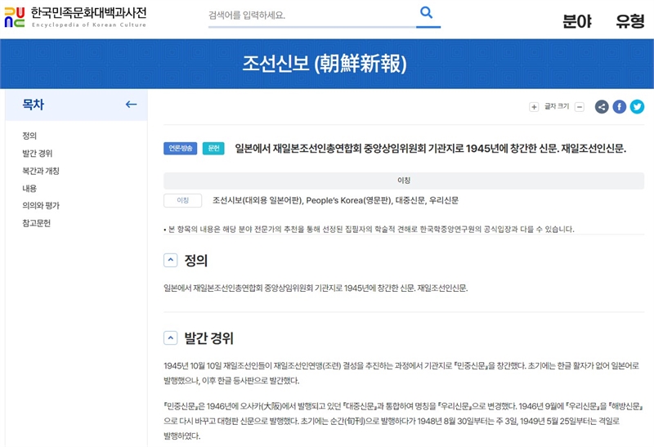
Task: Share this page on Twitter
Action: (637, 106)
